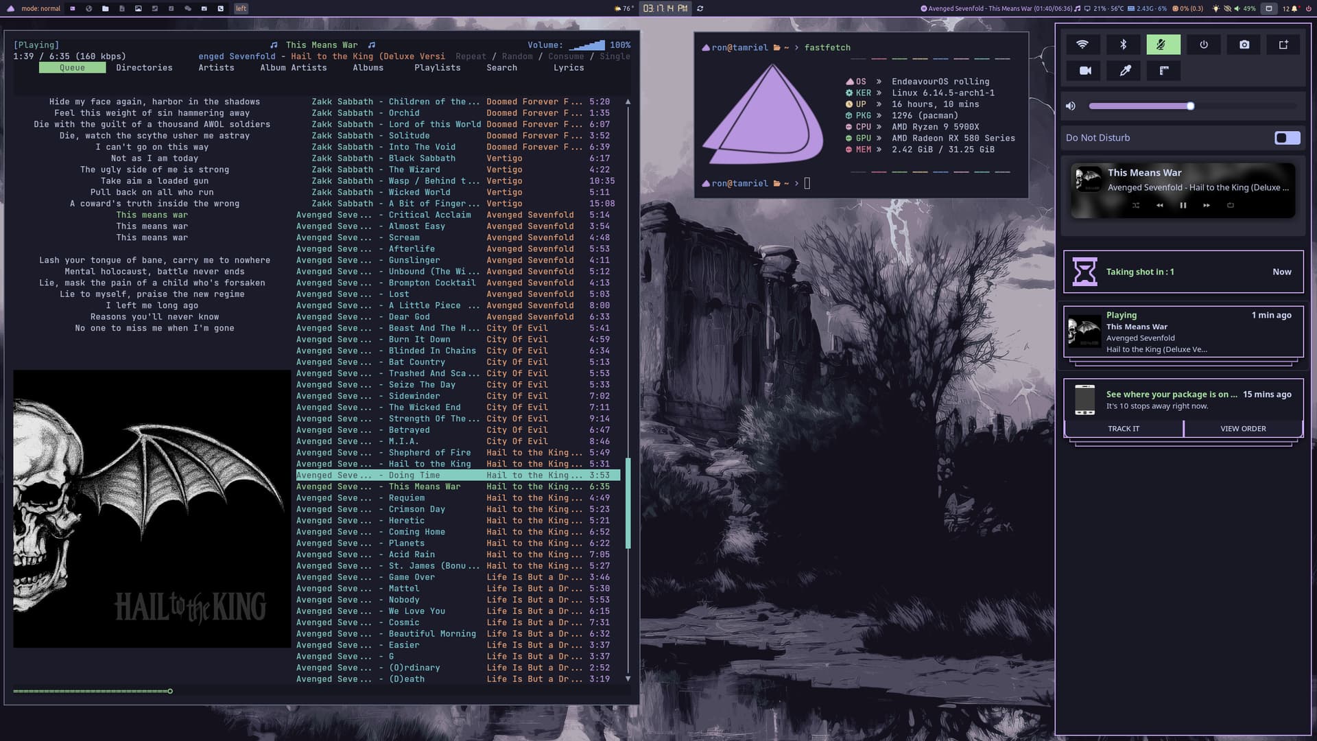1317x741 pixels.
Task: Click the speaker icon beside volume slider
Action: coord(1070,106)
